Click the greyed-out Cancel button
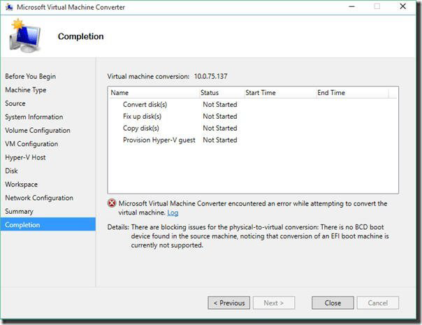Viewport: 422px width, 325px height. [x=378, y=303]
